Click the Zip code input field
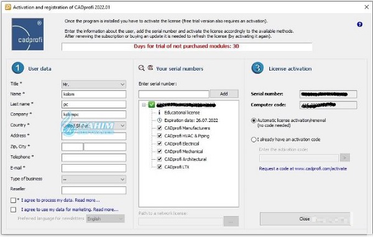 tap(72, 147)
